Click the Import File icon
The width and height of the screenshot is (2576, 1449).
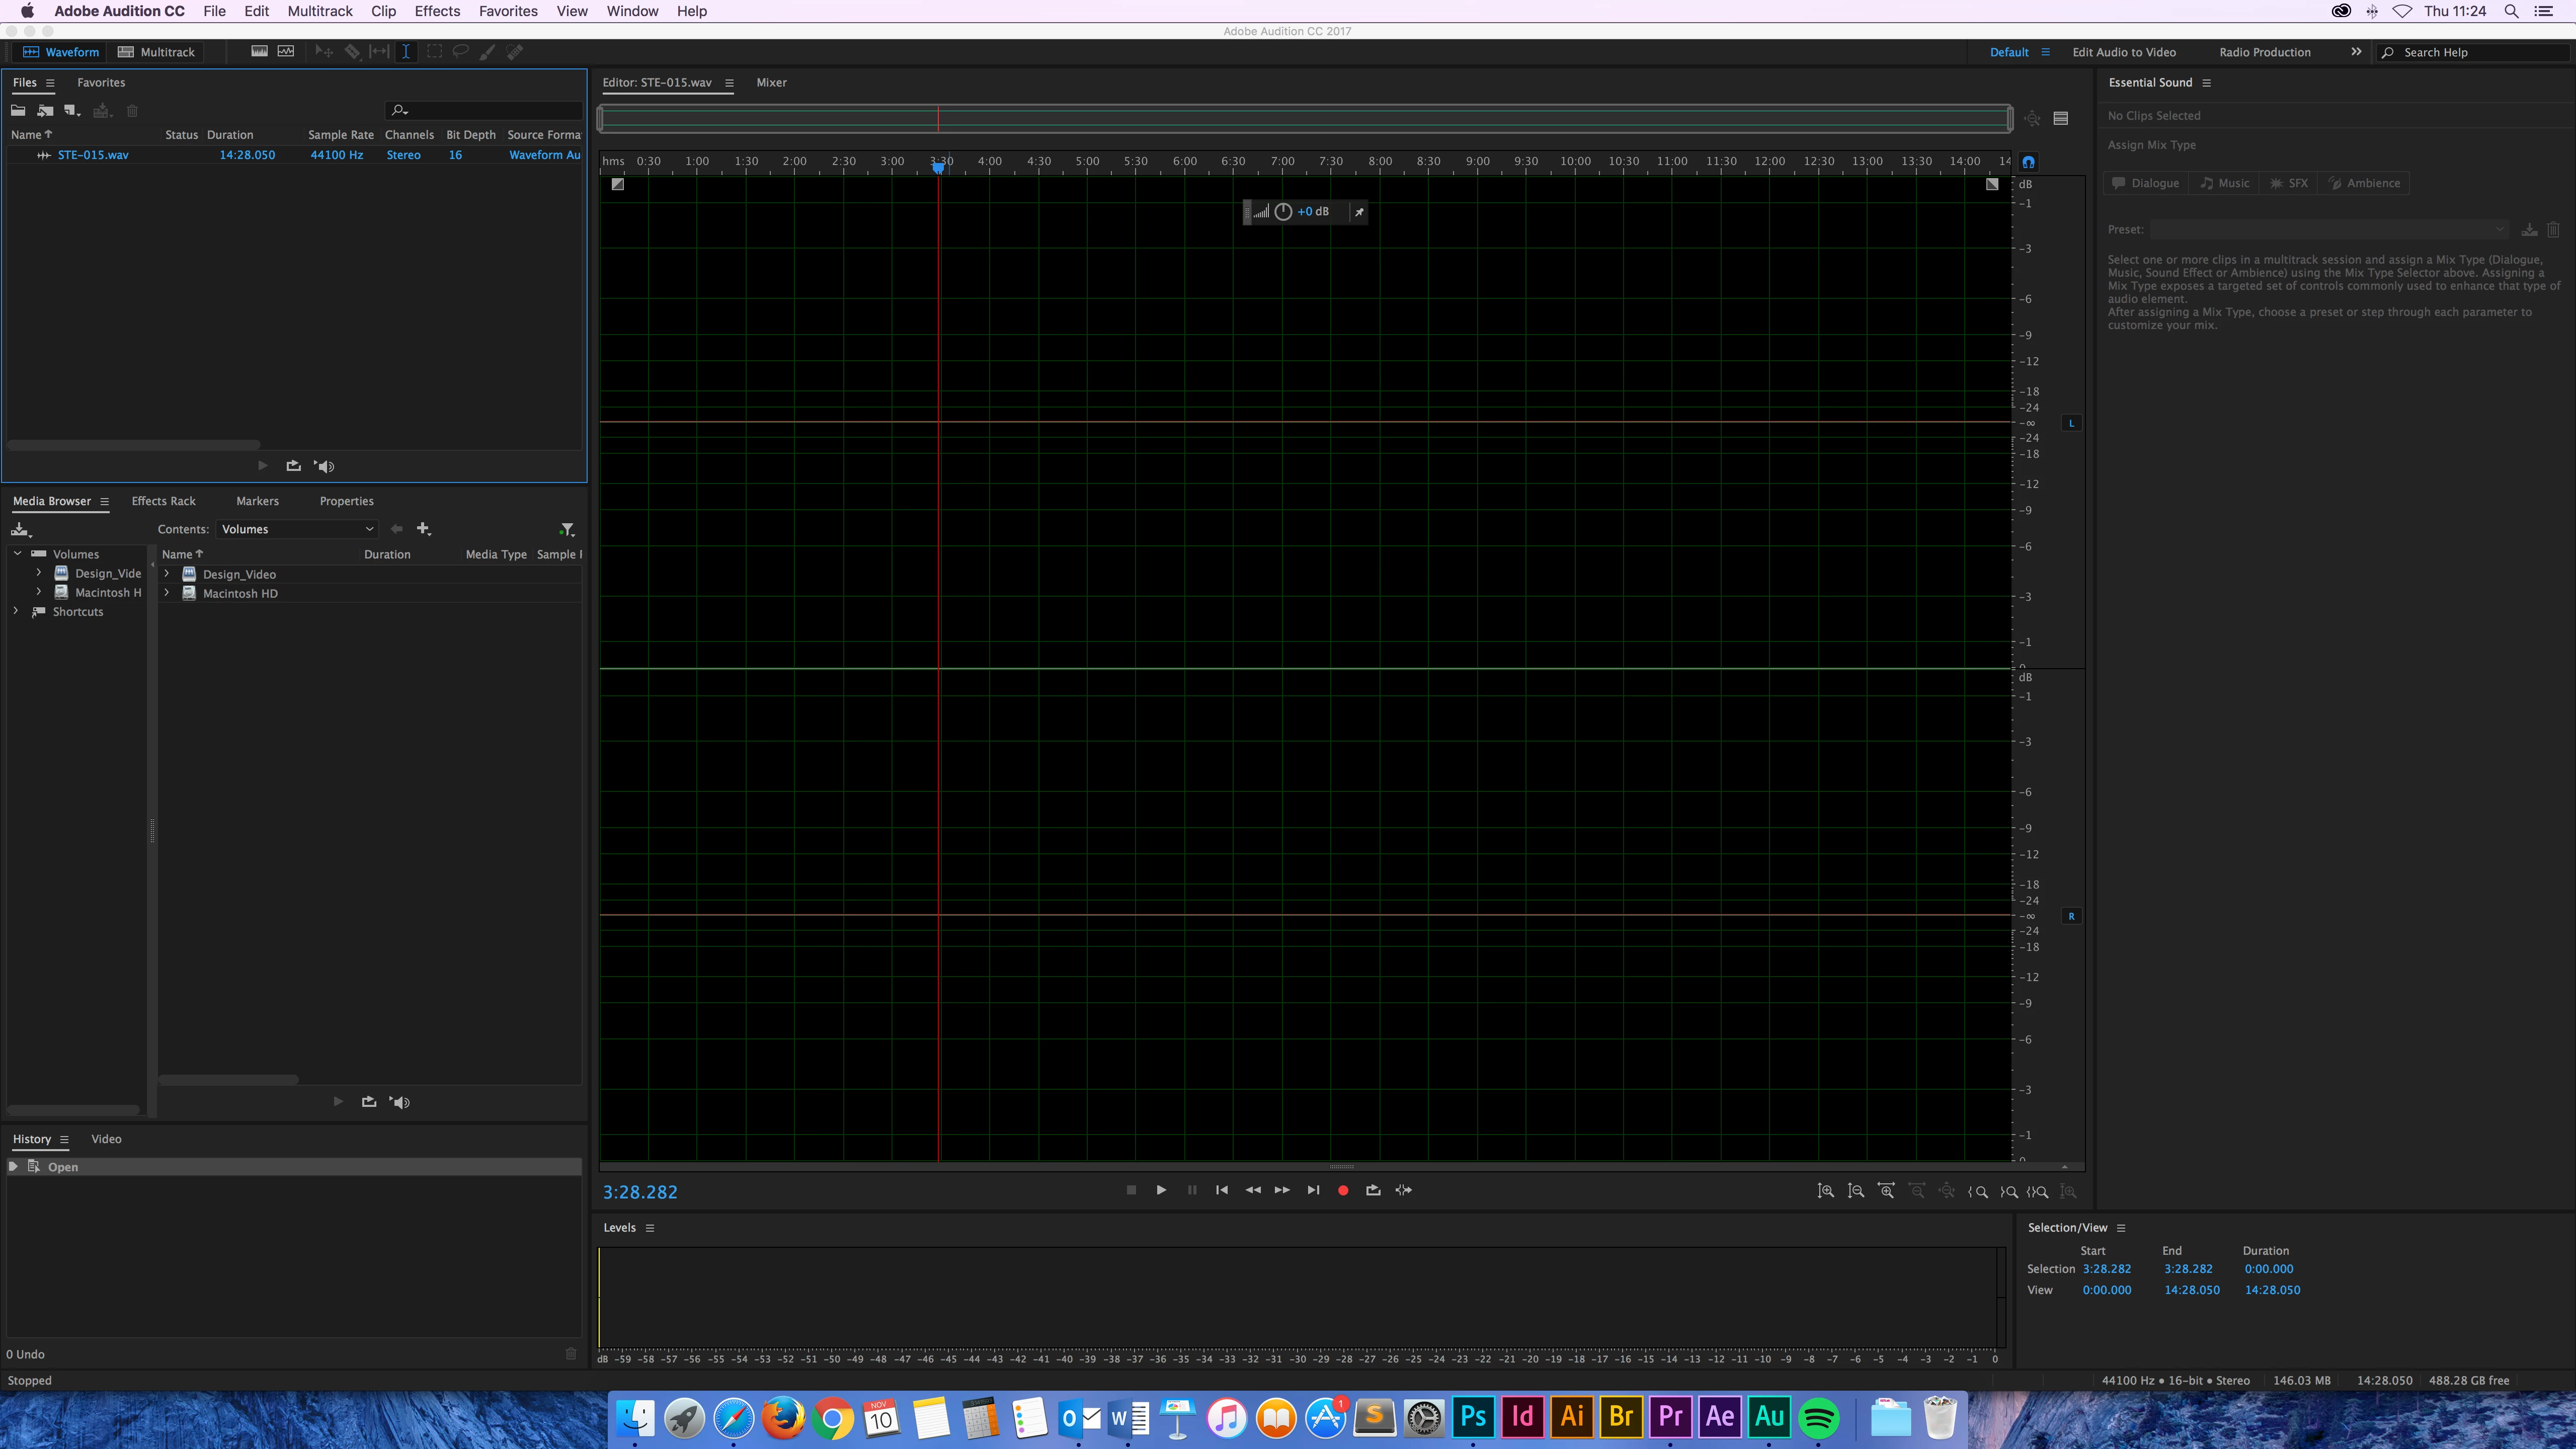45,111
